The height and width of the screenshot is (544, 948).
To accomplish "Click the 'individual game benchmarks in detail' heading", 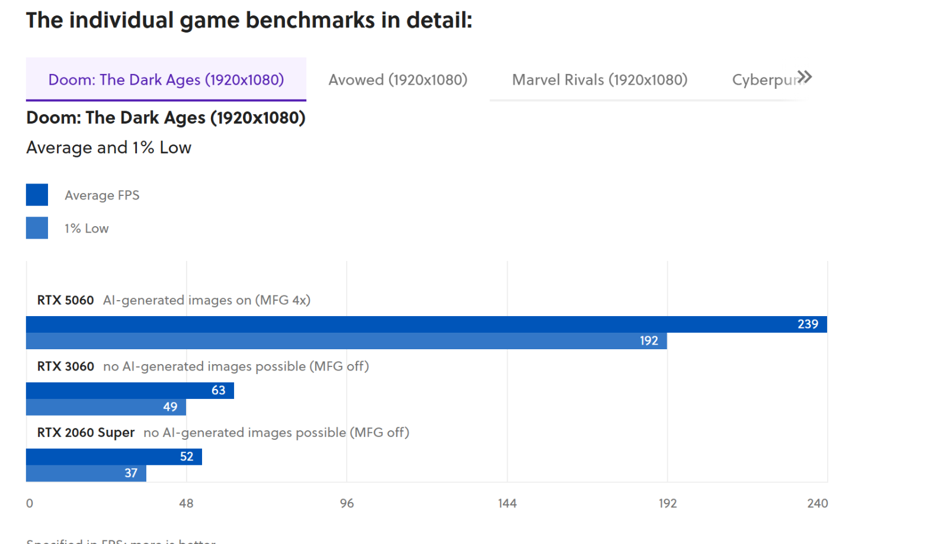I will 249,20.
